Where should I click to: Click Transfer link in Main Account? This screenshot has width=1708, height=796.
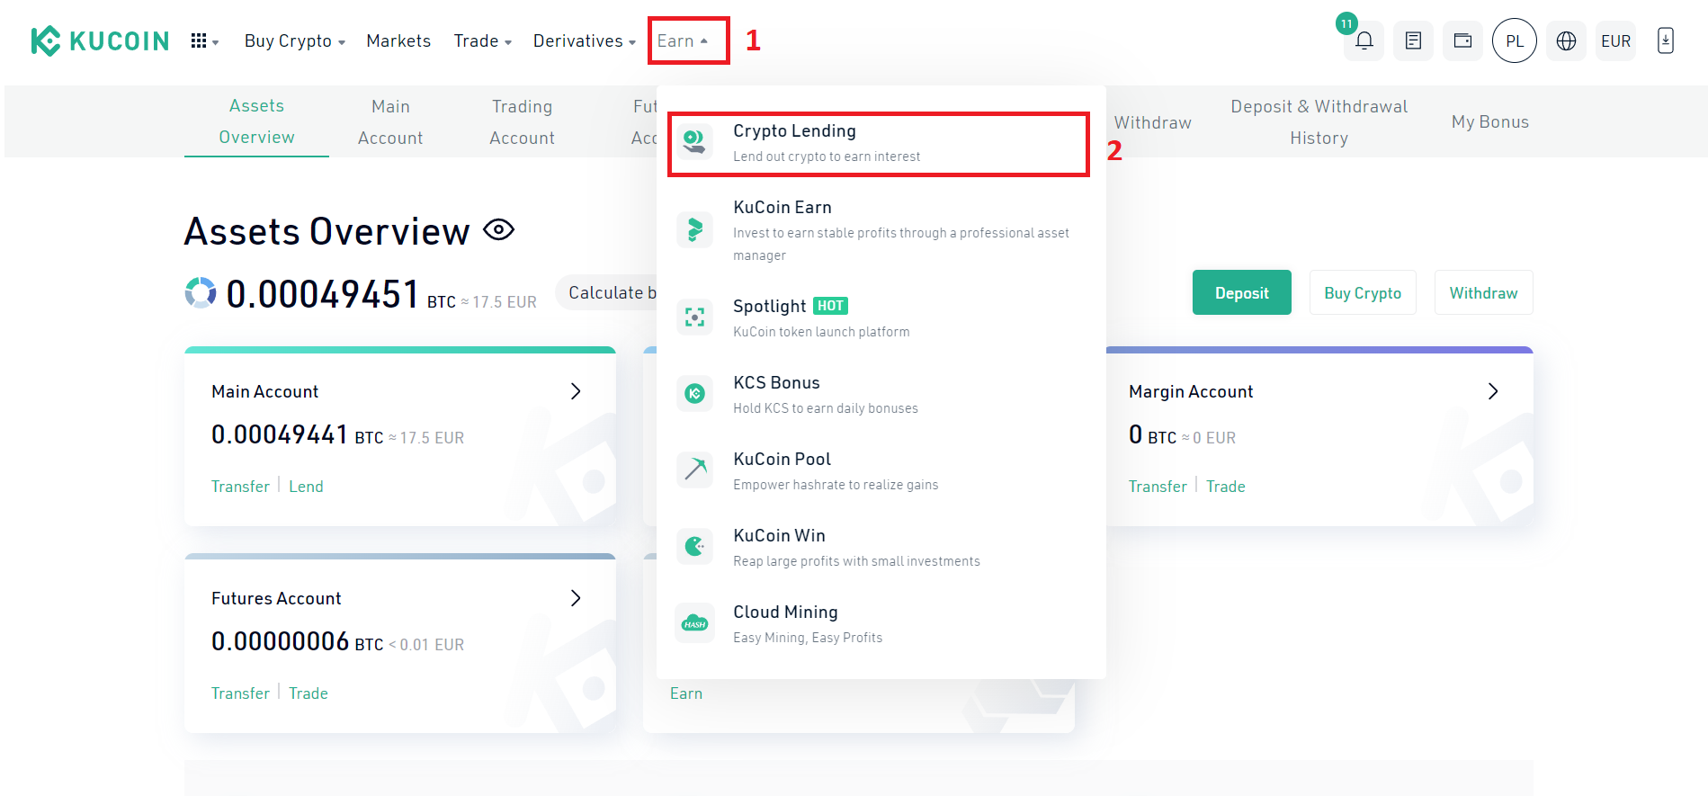[x=240, y=487]
